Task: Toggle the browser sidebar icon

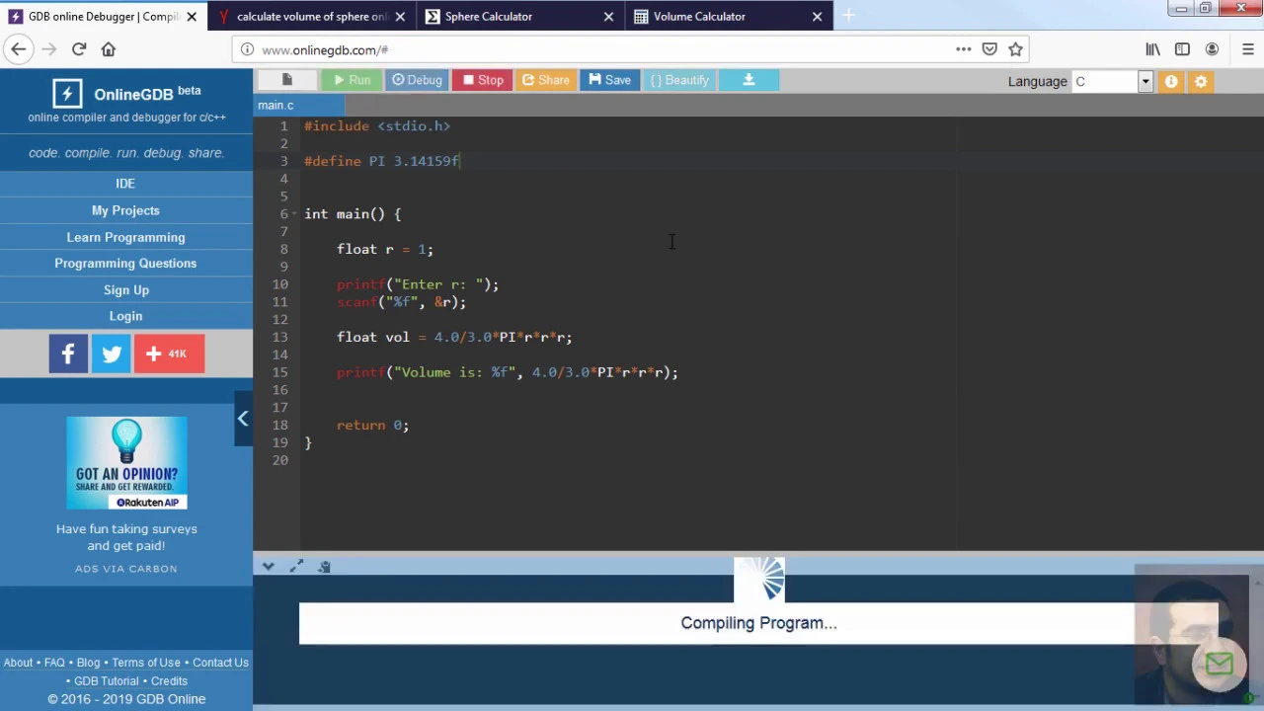Action: coord(1182,49)
